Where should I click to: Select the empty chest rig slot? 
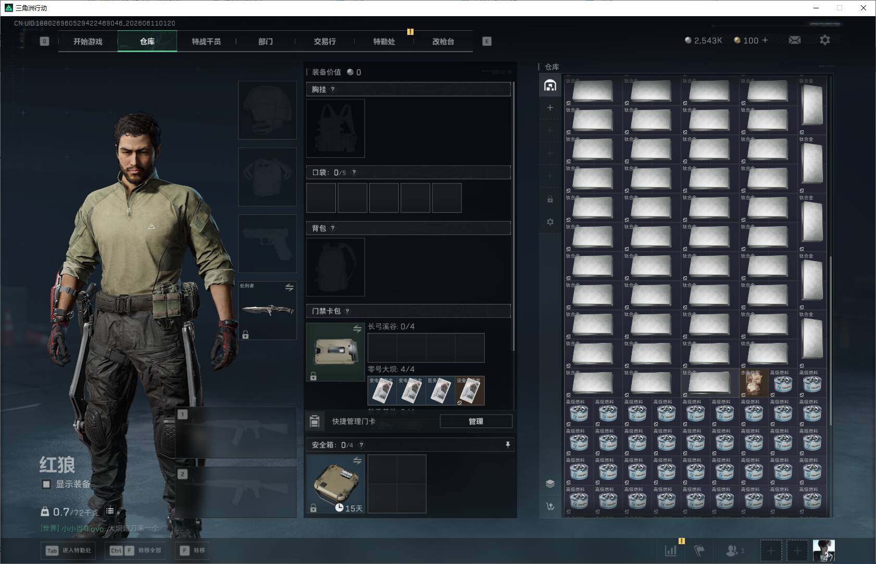pos(335,128)
